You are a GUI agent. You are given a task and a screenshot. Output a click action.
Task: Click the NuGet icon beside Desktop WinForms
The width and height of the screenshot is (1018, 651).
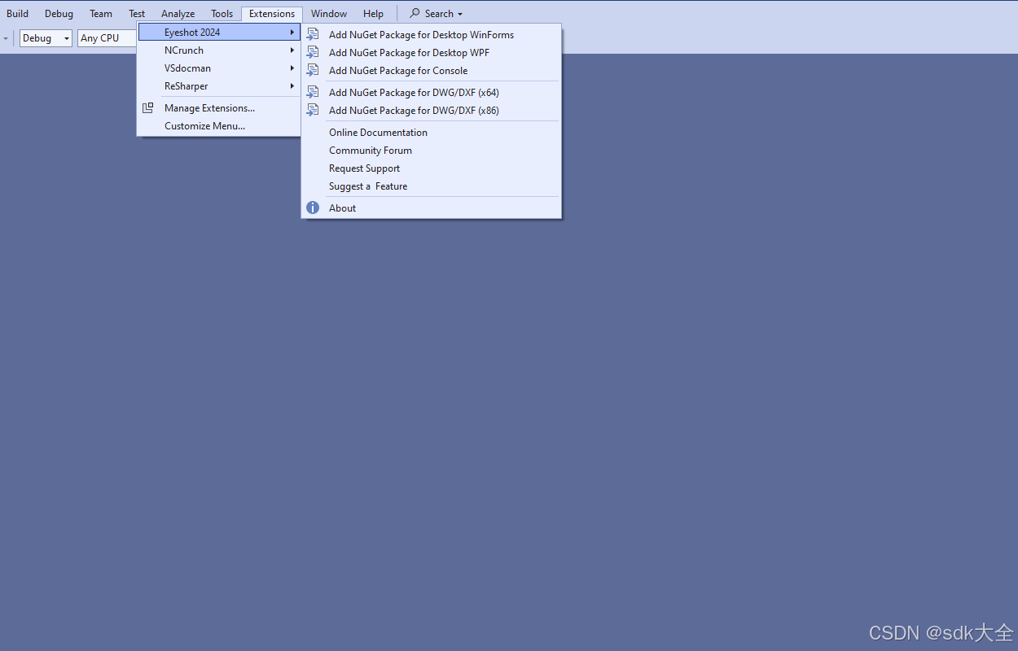[313, 34]
